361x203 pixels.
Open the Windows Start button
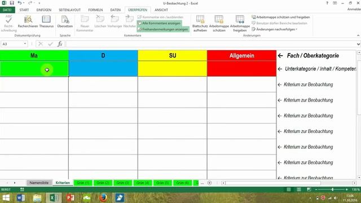coord(6,198)
